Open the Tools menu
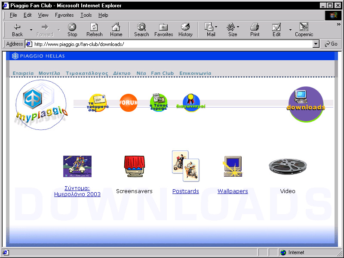344x258 pixels. (86, 15)
